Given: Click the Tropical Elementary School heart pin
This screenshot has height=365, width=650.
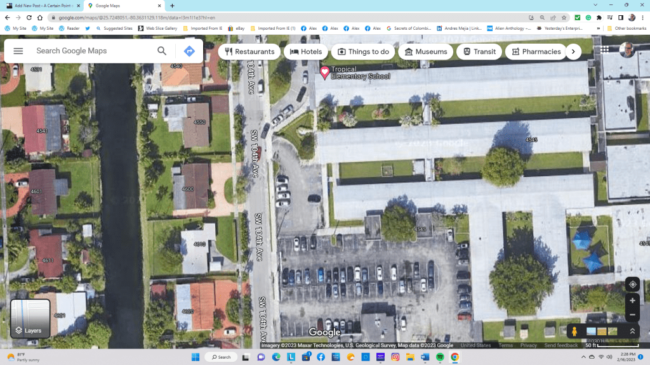Looking at the screenshot, I should click(x=324, y=73).
